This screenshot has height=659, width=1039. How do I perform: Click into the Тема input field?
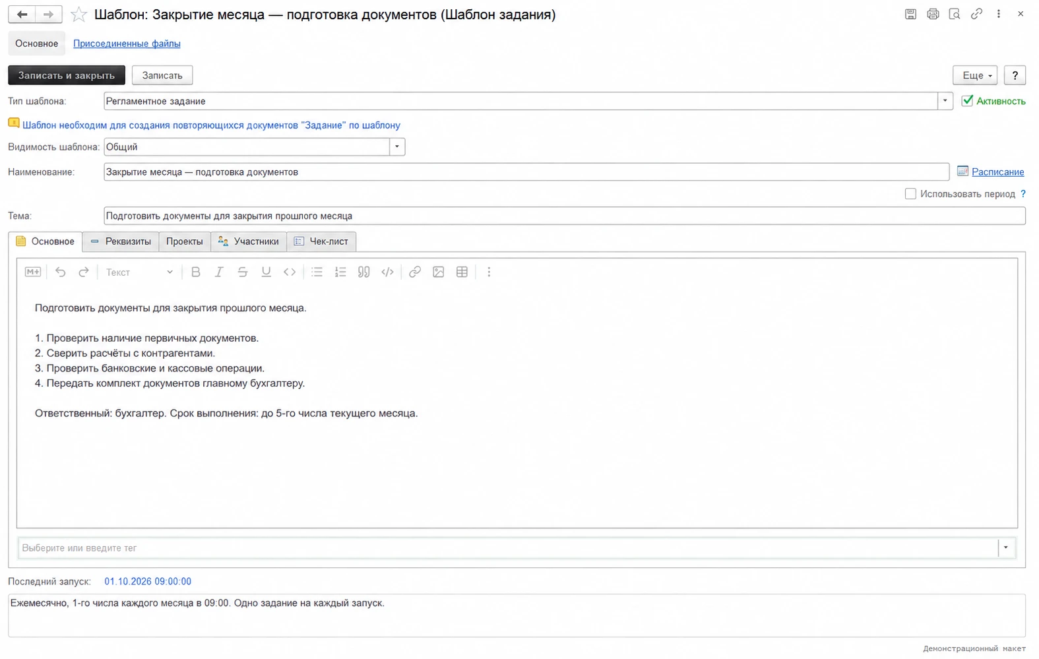tap(565, 216)
